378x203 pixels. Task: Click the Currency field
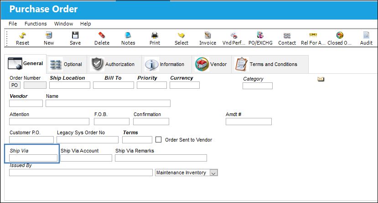coord(185,85)
